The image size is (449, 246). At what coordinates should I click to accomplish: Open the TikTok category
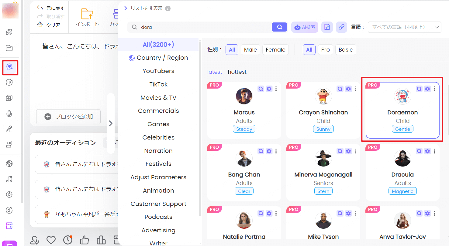[158, 84]
